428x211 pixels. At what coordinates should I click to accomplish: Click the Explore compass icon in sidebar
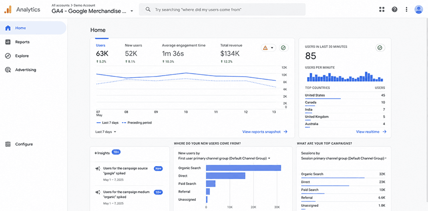click(8, 56)
